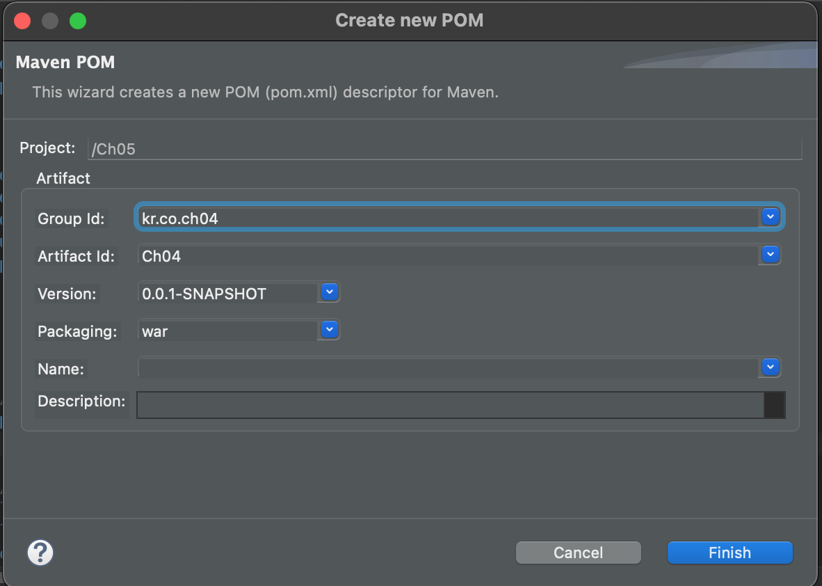
Task: Open the Version dropdown arrow
Action: coord(329,292)
